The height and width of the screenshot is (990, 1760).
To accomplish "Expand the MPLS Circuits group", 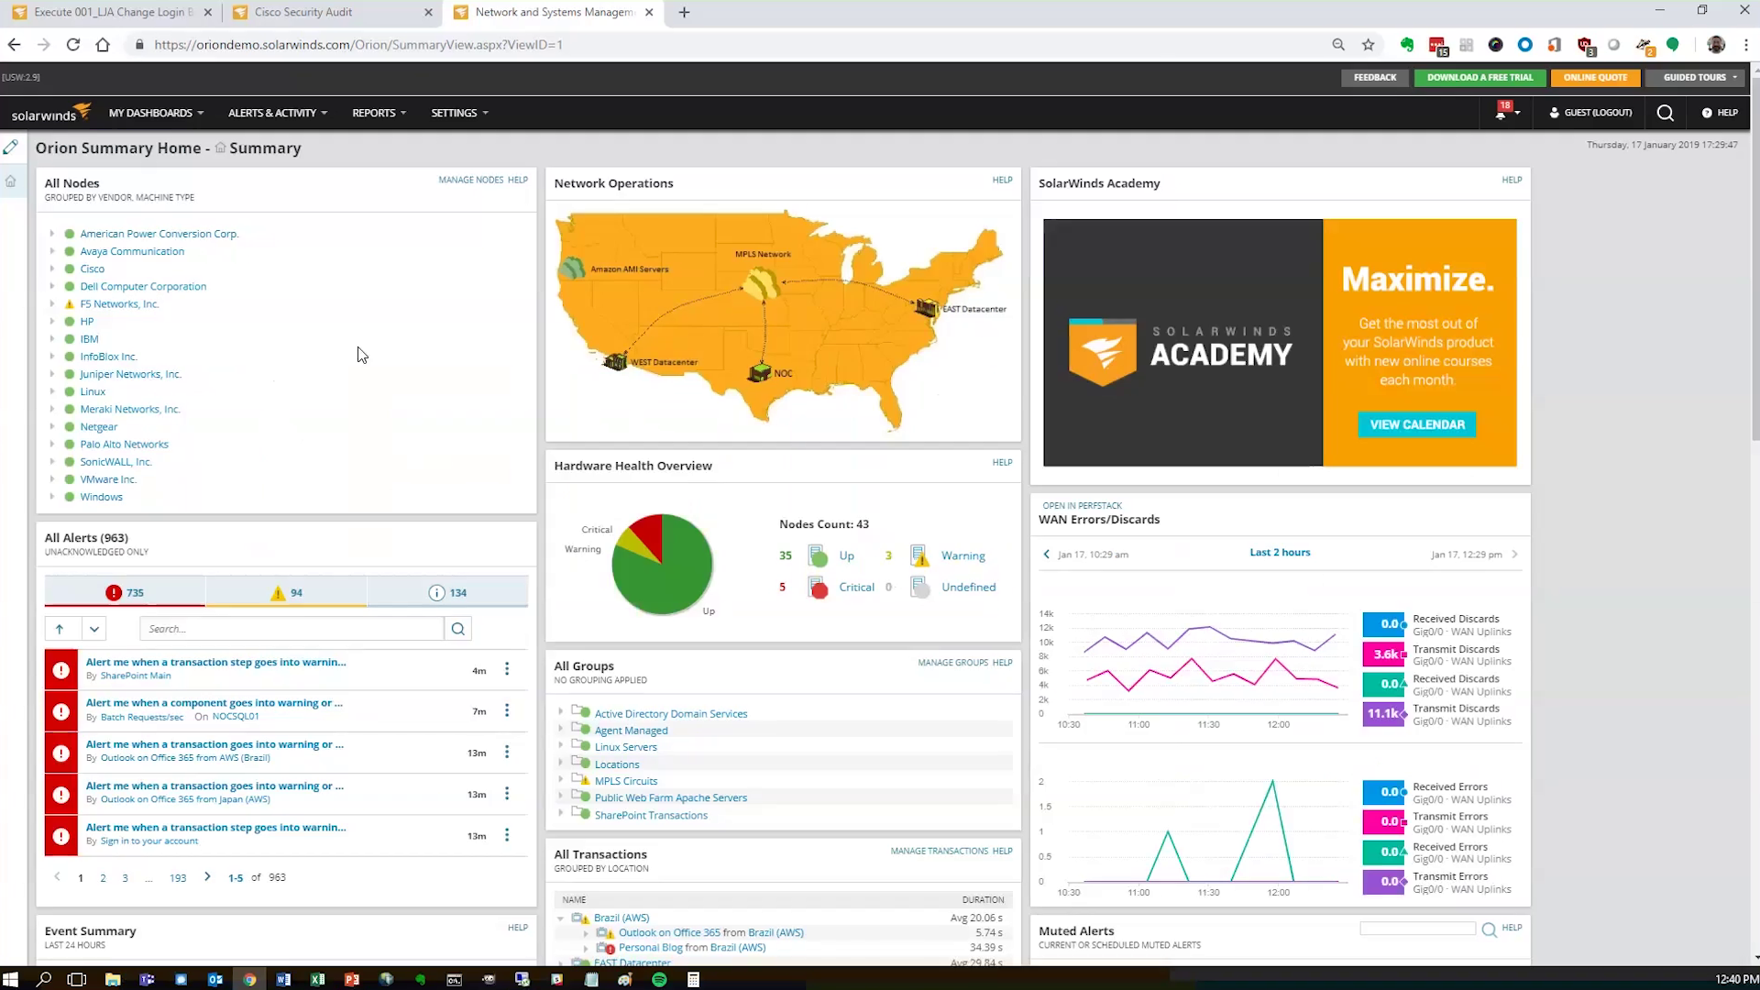I will click(560, 780).
